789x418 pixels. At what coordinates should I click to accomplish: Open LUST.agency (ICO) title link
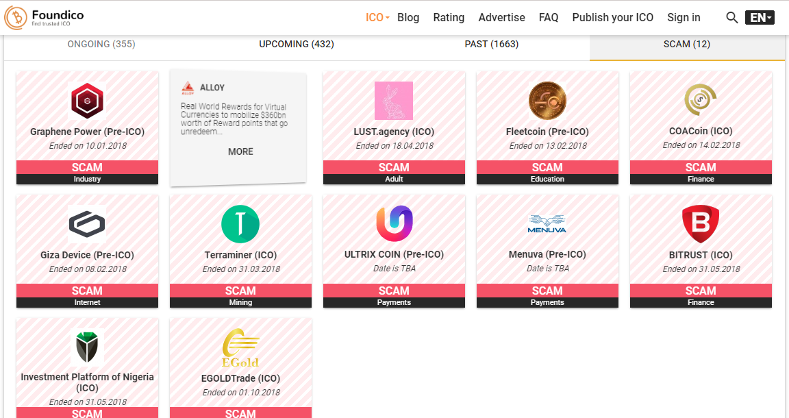394,132
